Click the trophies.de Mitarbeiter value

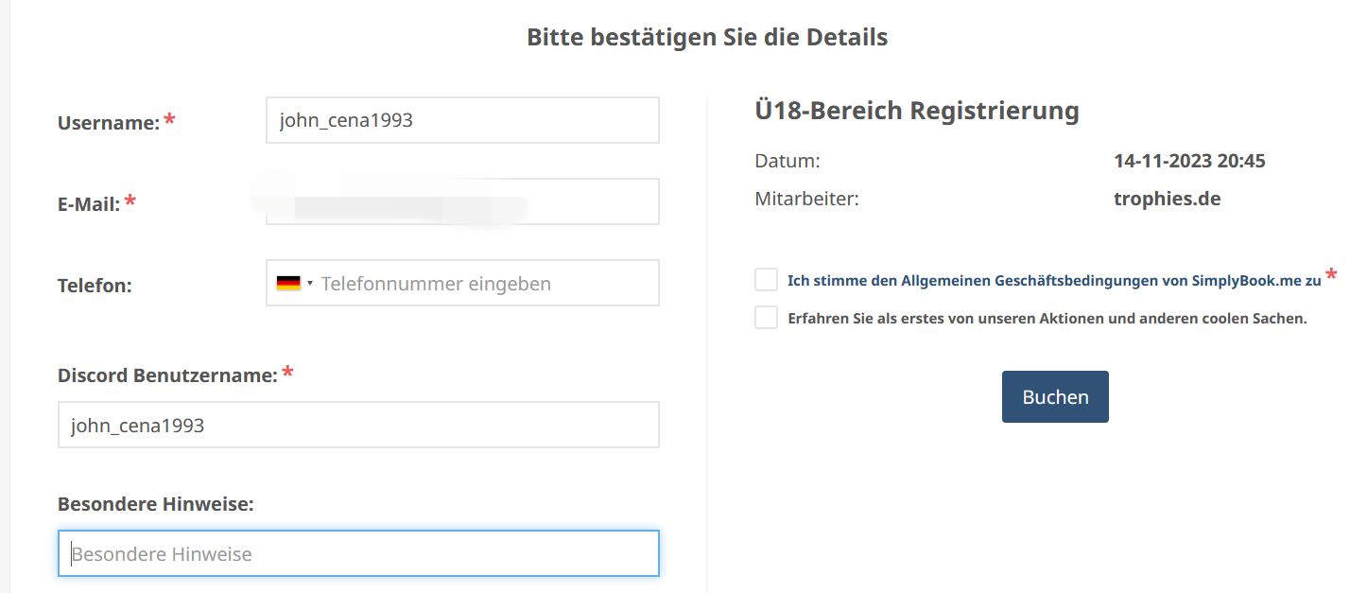[1168, 200]
